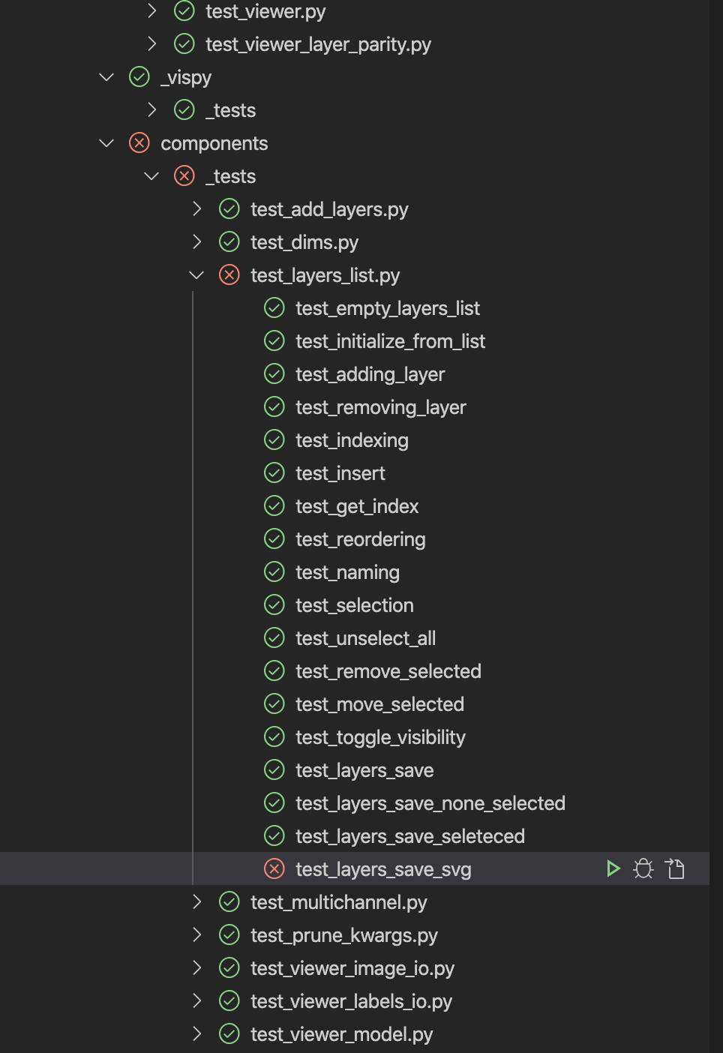Select test_layers_save_none_selected

pos(430,802)
